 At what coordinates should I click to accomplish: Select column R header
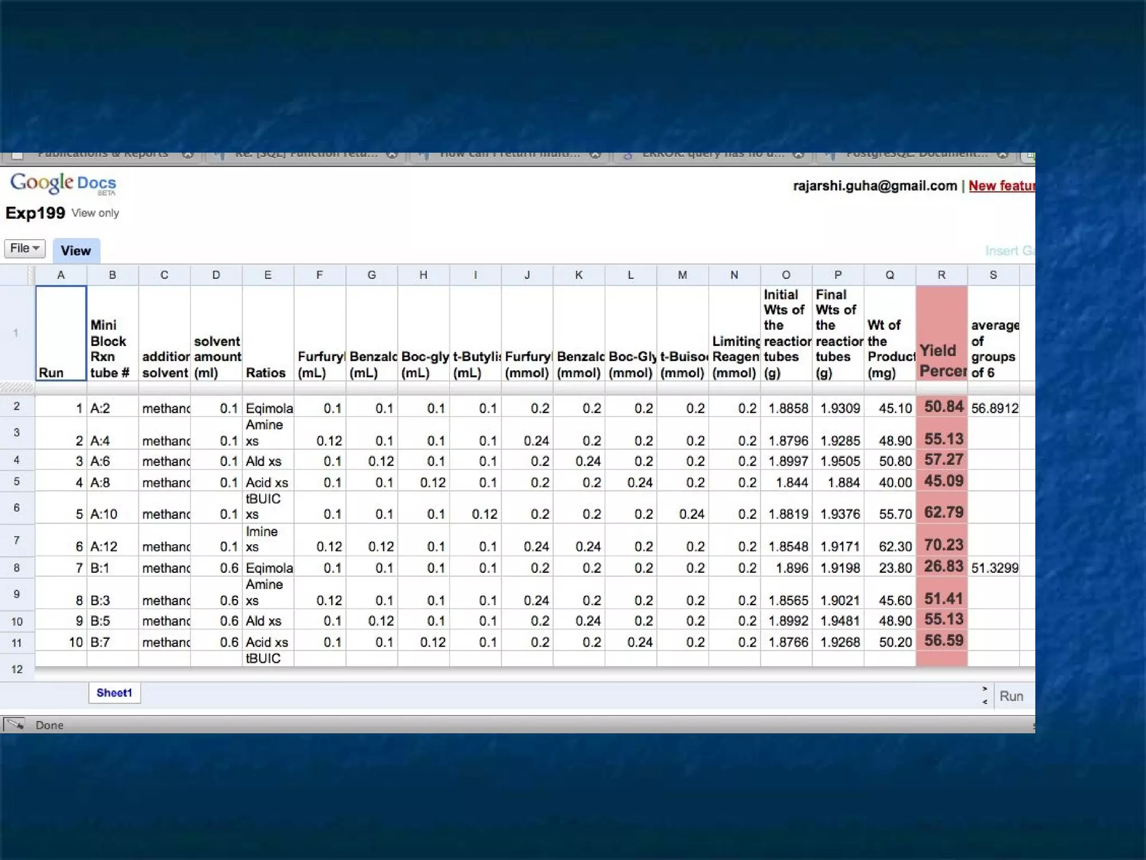941,275
